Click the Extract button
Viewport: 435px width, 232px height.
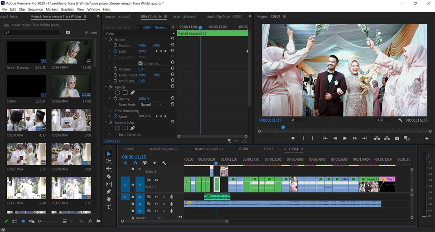tap(387, 139)
